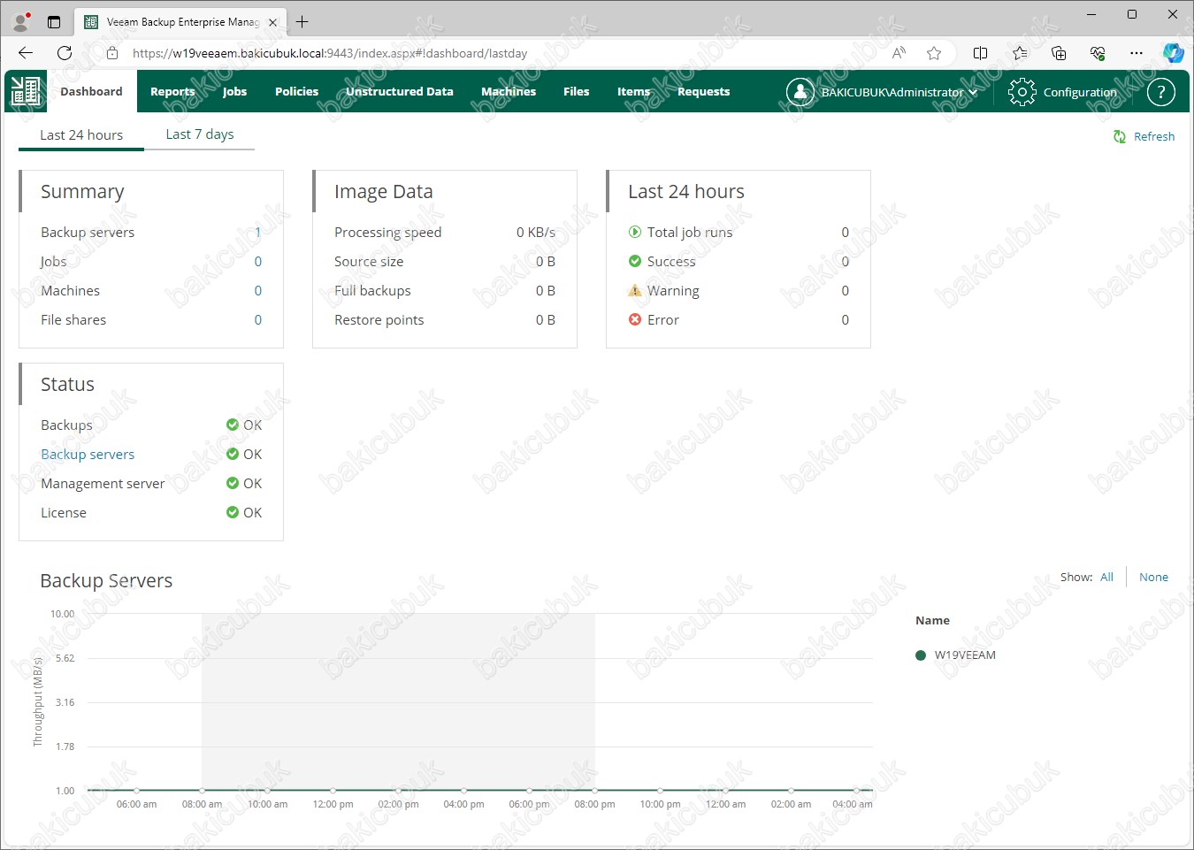Click the Backup servers status link

click(88, 455)
